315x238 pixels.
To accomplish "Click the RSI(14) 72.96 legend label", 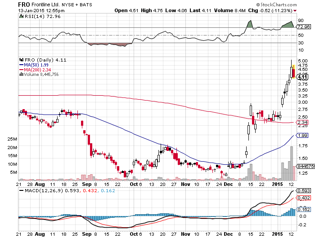I will click(42, 17).
